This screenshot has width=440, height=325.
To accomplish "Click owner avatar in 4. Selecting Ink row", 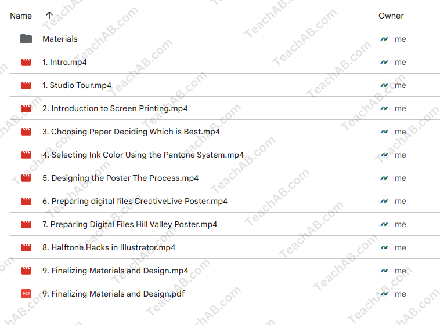I will click(x=384, y=155).
